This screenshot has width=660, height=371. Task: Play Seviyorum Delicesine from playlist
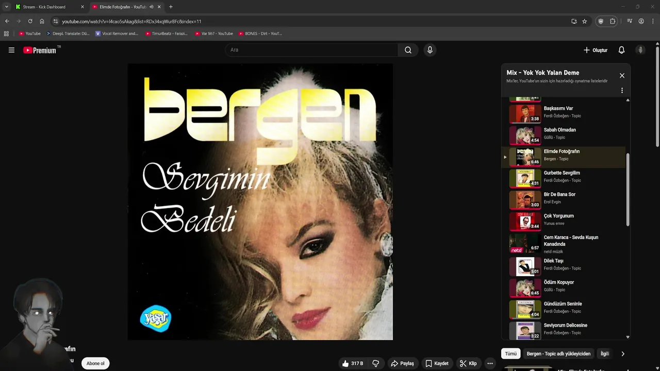point(565,331)
